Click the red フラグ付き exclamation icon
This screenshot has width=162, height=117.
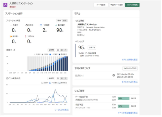[25, 36]
